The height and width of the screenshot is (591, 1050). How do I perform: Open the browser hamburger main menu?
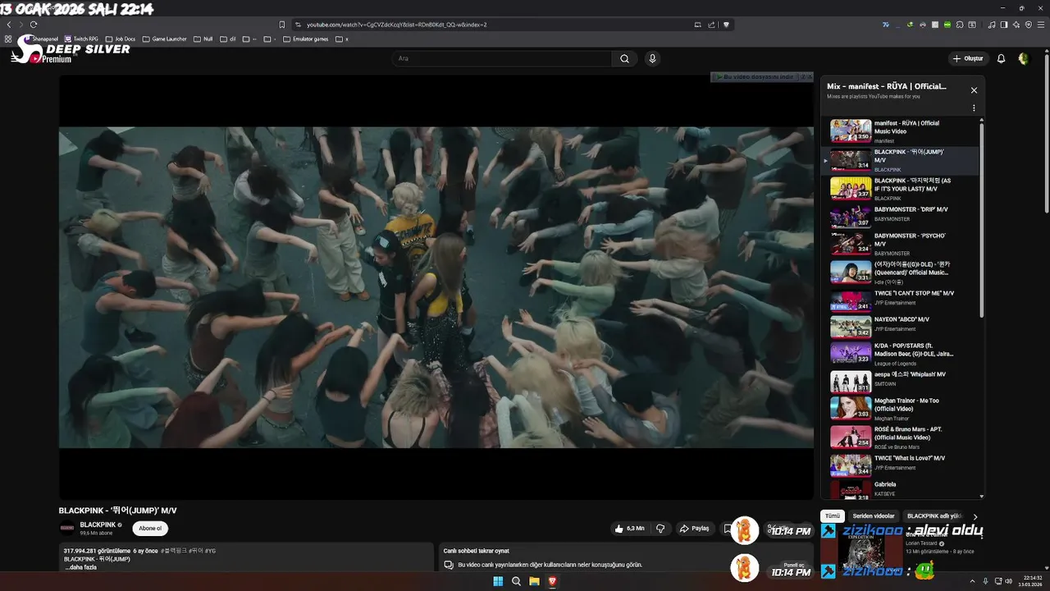click(x=1040, y=25)
